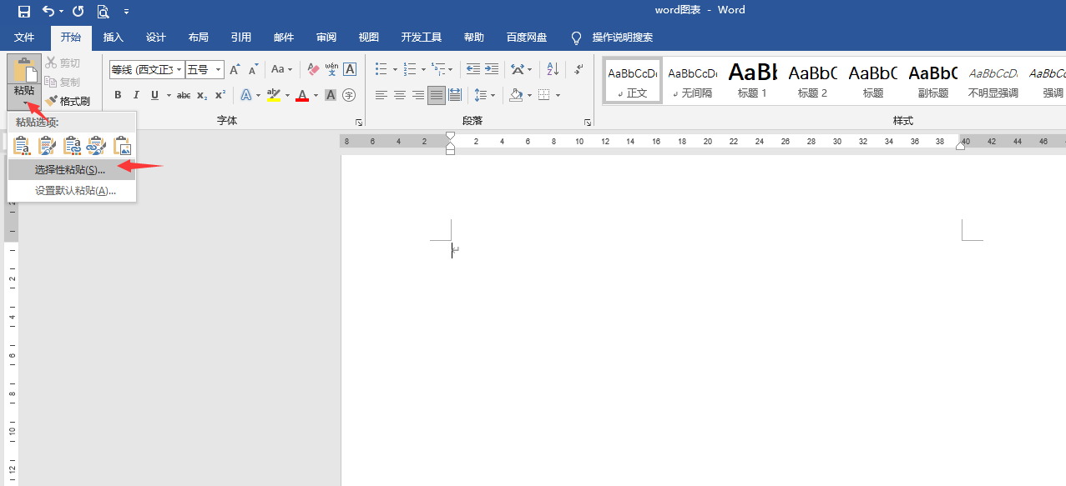The image size is (1066, 486).
Task: Toggle justify alignment button
Action: pyautogui.click(x=437, y=95)
